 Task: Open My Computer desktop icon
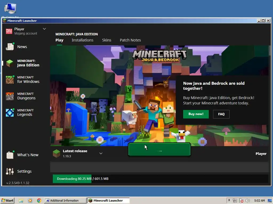pos(10,8)
